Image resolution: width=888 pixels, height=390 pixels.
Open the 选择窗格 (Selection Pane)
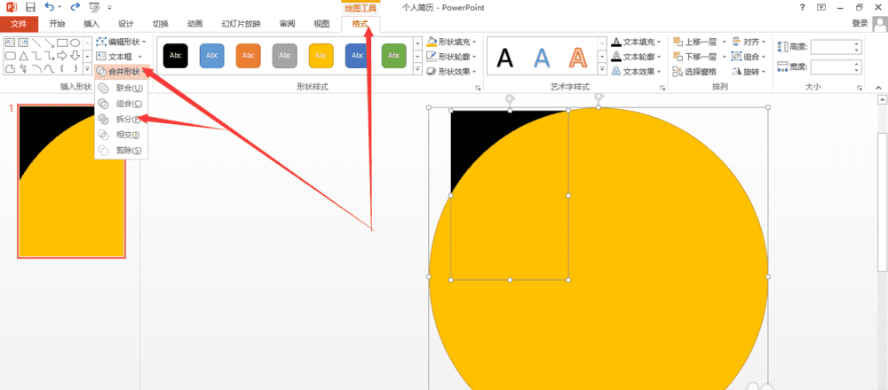(x=694, y=72)
